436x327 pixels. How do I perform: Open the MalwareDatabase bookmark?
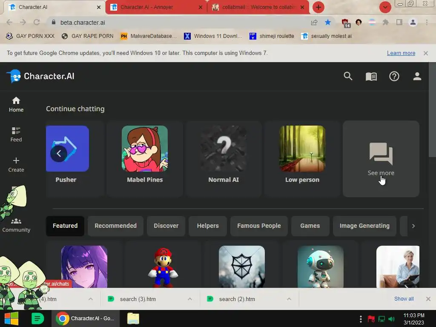(x=149, y=36)
